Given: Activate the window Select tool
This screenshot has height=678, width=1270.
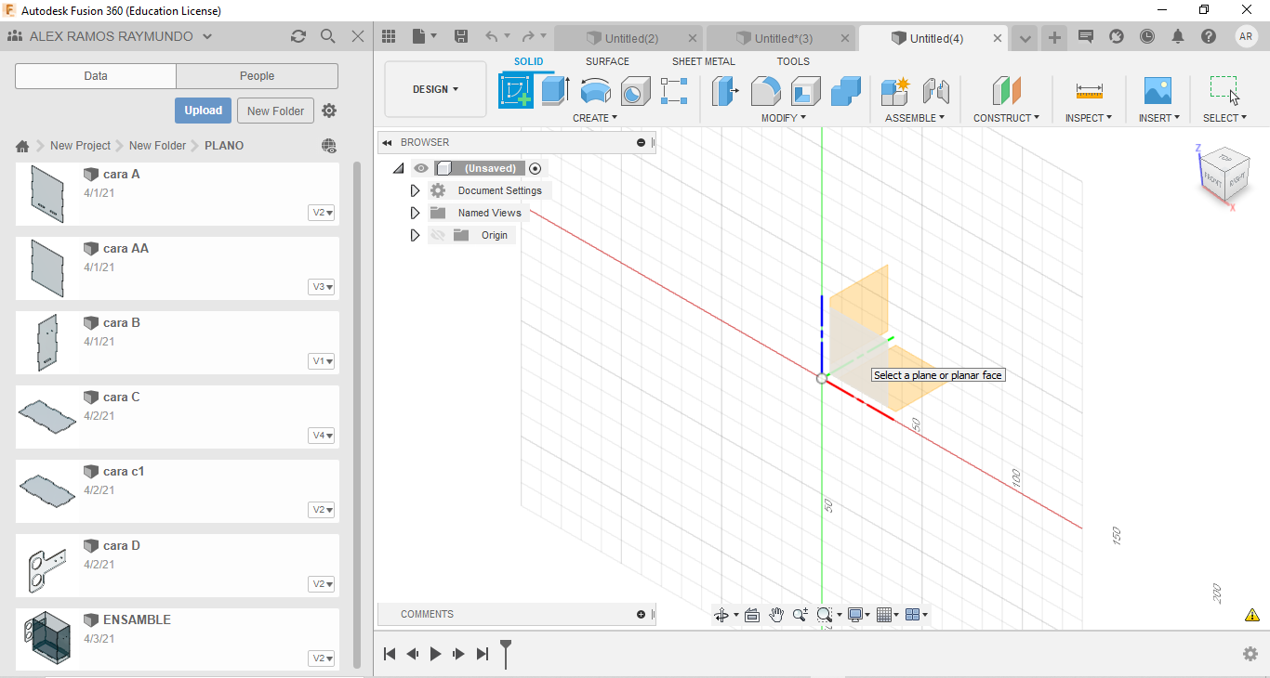Looking at the screenshot, I should (x=1224, y=90).
